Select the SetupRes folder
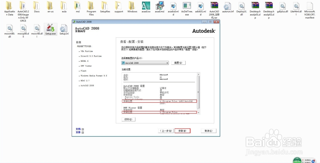The width and height of the screenshot is (320, 163). 105,7
